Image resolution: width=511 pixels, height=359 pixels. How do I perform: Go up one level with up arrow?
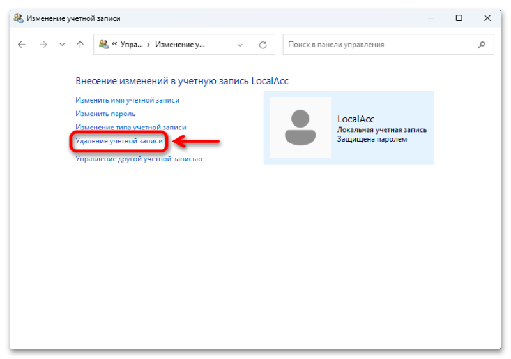(x=80, y=45)
